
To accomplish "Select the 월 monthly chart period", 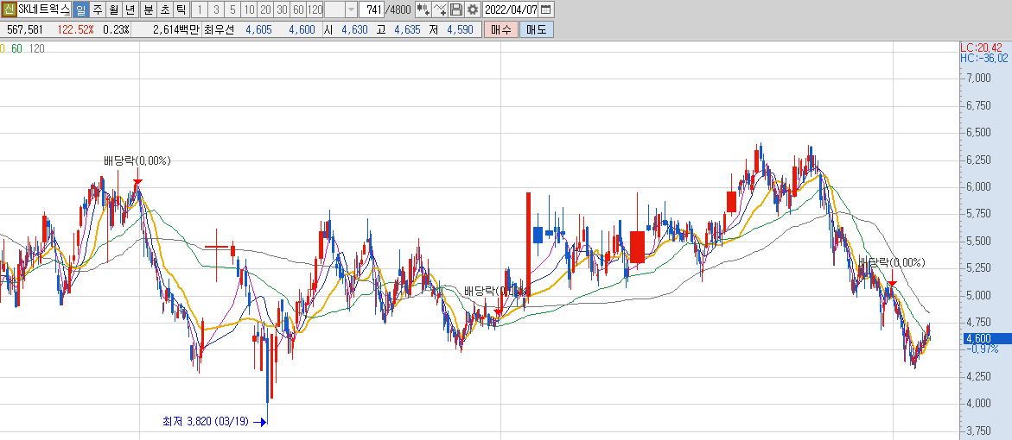I will tap(113, 9).
